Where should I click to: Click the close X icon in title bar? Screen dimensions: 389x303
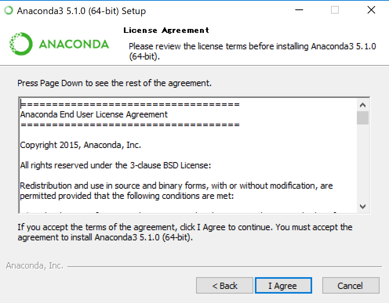(371, 10)
